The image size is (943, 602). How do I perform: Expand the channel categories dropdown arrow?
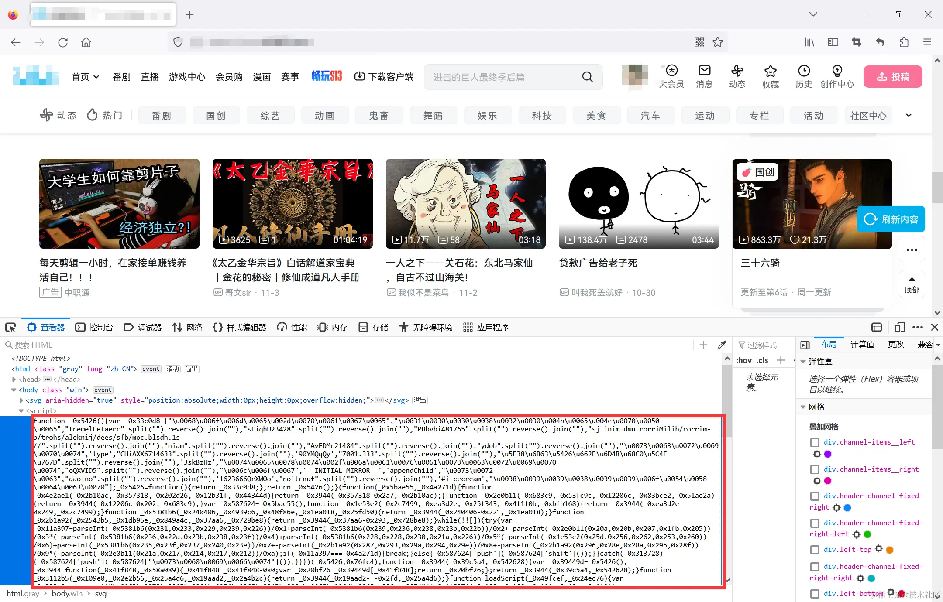pos(909,116)
